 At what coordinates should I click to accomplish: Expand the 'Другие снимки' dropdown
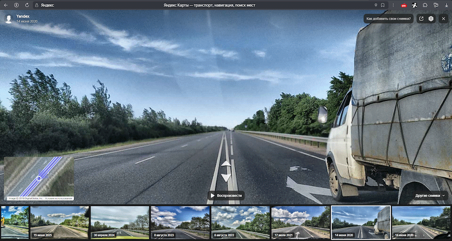pos(429,195)
